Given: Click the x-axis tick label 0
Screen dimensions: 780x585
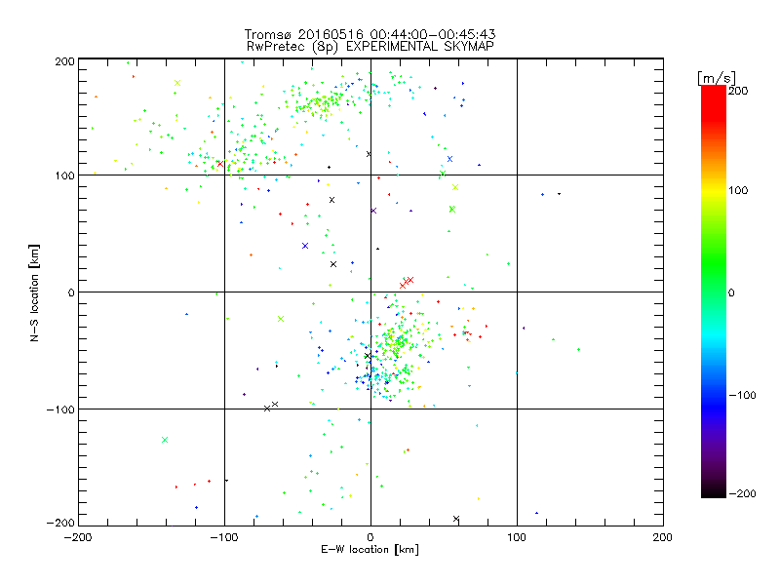Looking at the screenshot, I should click(x=370, y=537).
